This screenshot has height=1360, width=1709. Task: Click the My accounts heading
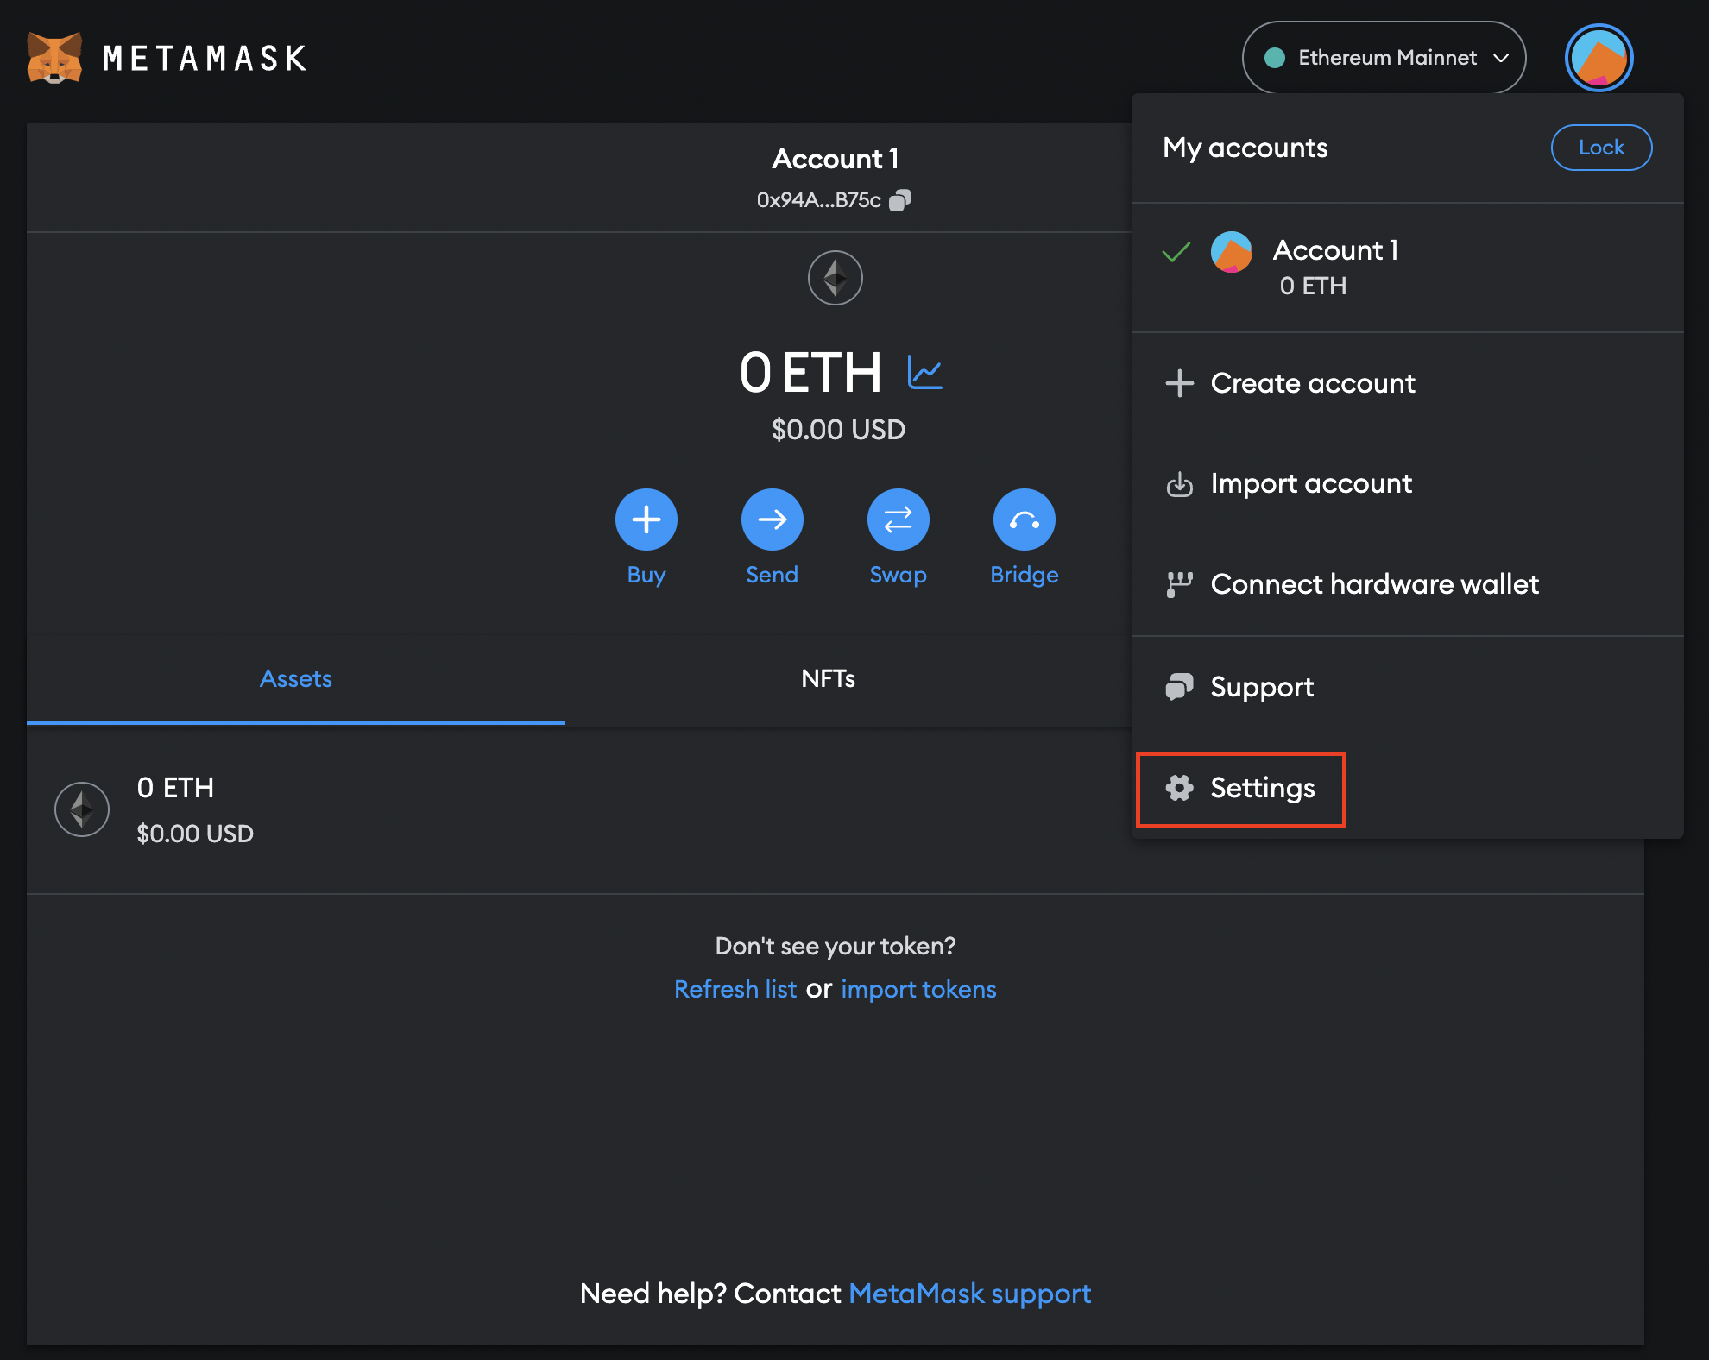(x=1245, y=148)
